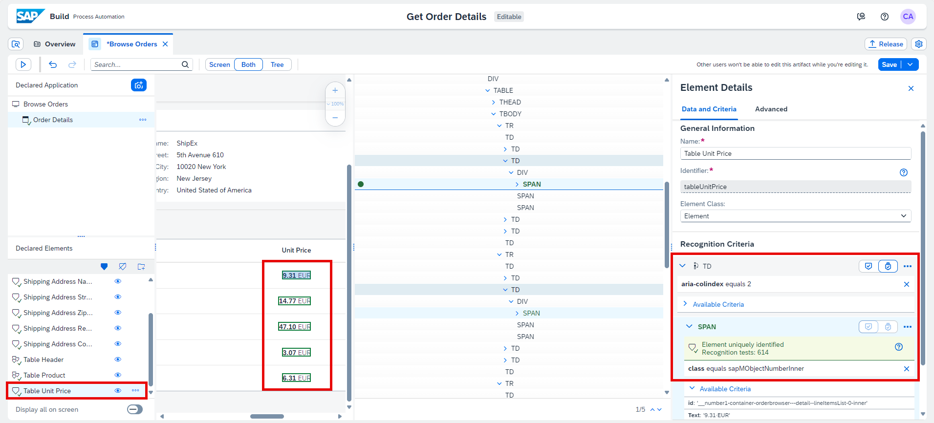
Task: Close the Element Details panel
Action: [911, 88]
